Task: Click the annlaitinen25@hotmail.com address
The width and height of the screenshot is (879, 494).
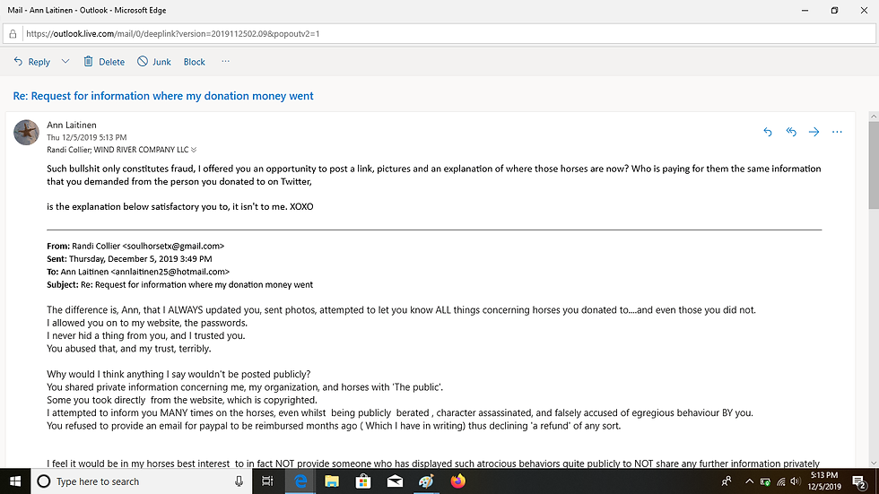Action: [170, 272]
